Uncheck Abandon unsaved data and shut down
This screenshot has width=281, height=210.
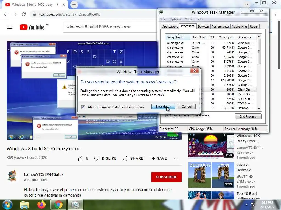pyautogui.click(x=83, y=107)
